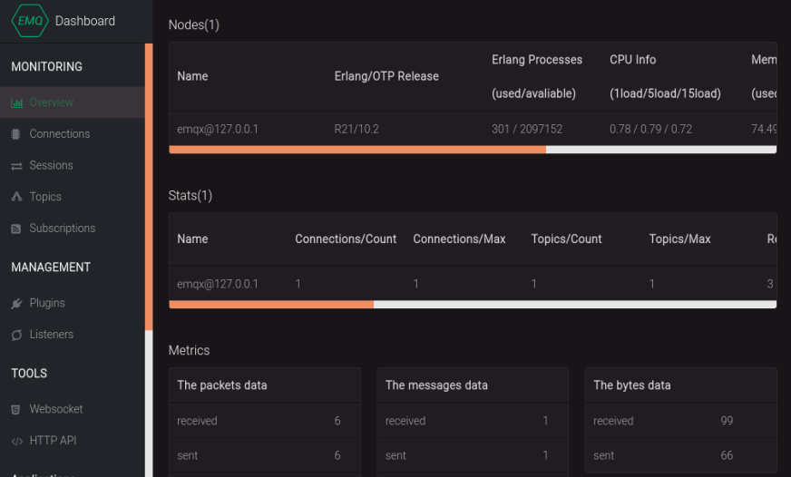
Task: Click the emqx@127.0.0.1 node row in Nodes
Action: click(x=218, y=129)
